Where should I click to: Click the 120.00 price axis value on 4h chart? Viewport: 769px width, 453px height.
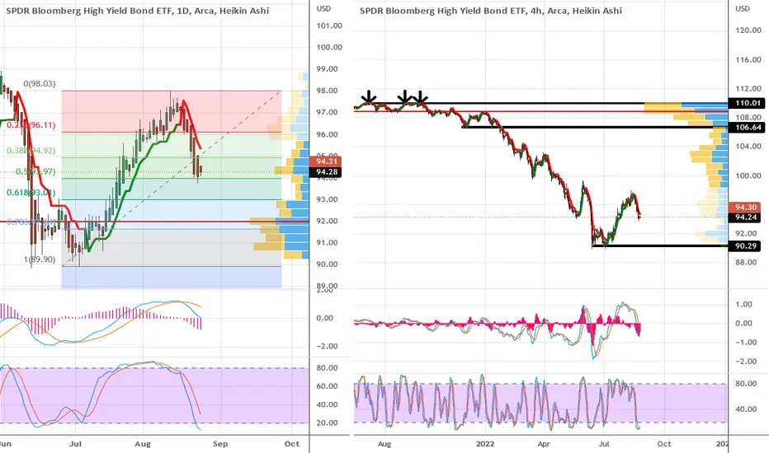(748, 30)
